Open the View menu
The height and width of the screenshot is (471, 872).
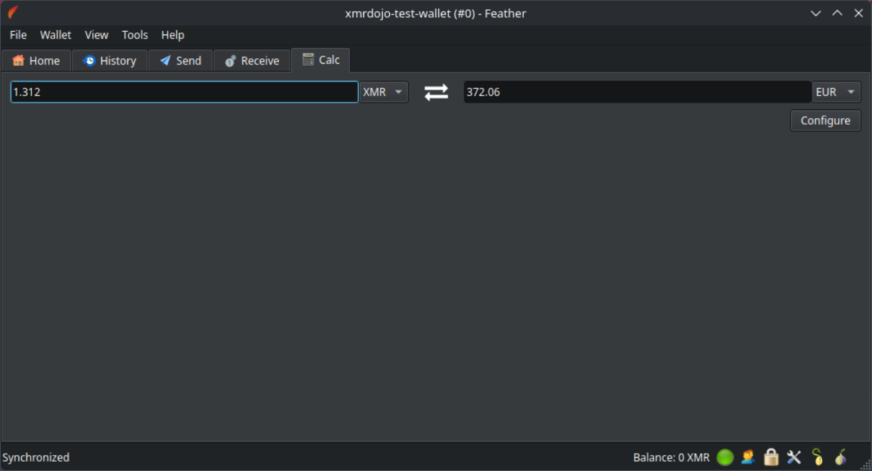coord(97,35)
